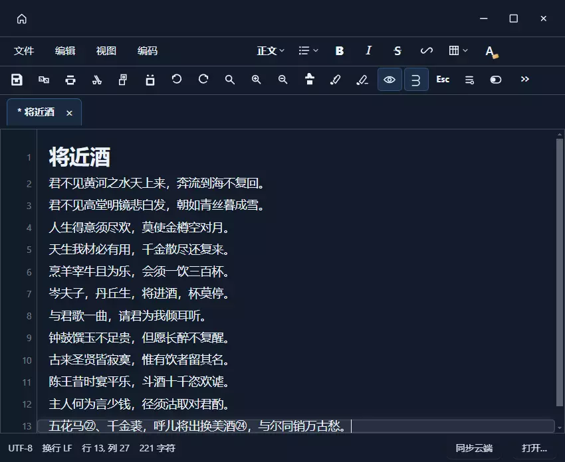The height and width of the screenshot is (462, 565).
Task: Close the 将近酒 tab
Action: 69,113
